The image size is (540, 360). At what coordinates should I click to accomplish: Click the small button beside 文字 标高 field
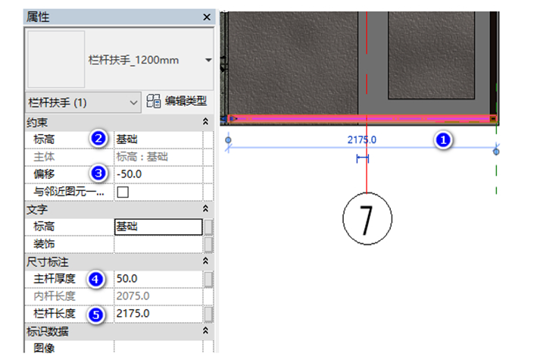(x=208, y=227)
